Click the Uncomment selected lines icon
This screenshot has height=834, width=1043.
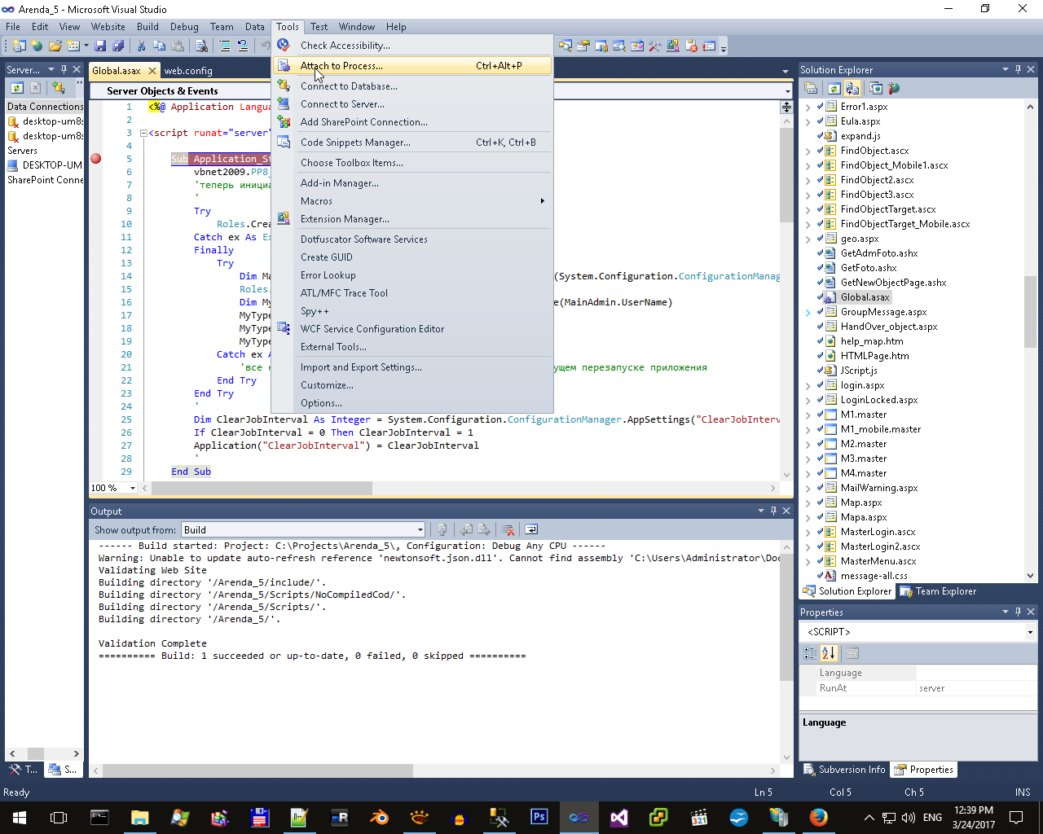click(243, 46)
